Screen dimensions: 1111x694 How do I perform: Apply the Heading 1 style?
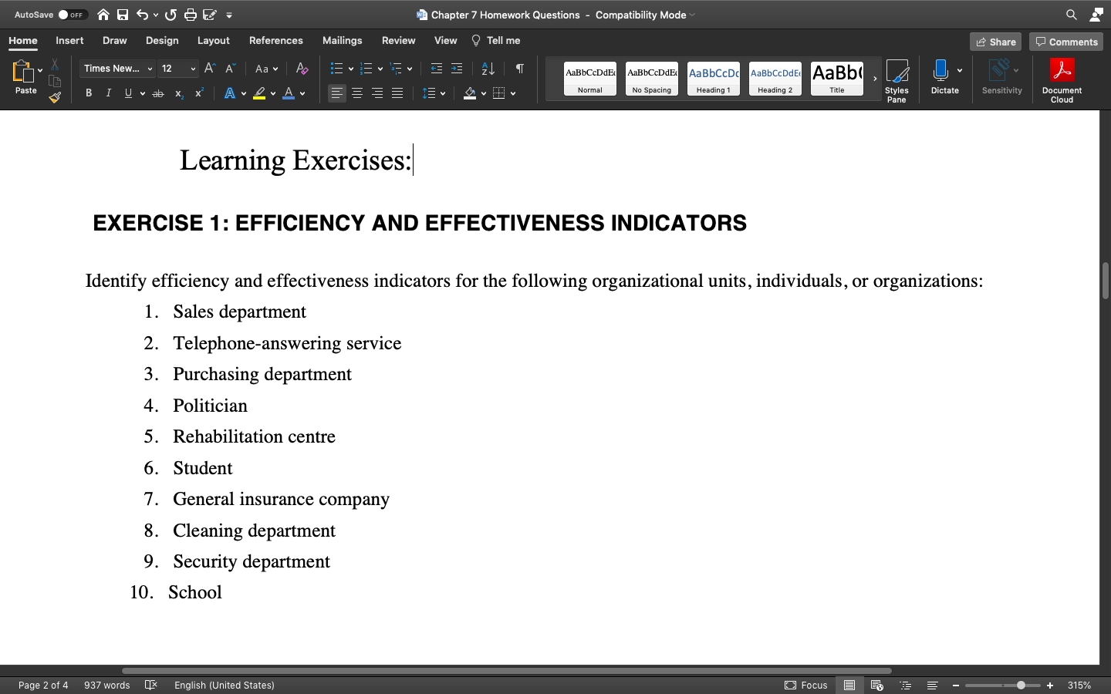click(714, 79)
